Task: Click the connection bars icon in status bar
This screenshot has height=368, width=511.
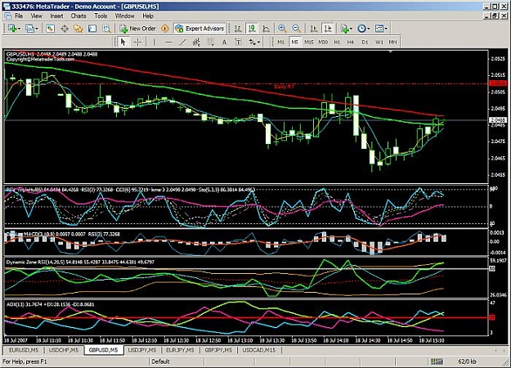Action: (x=437, y=361)
